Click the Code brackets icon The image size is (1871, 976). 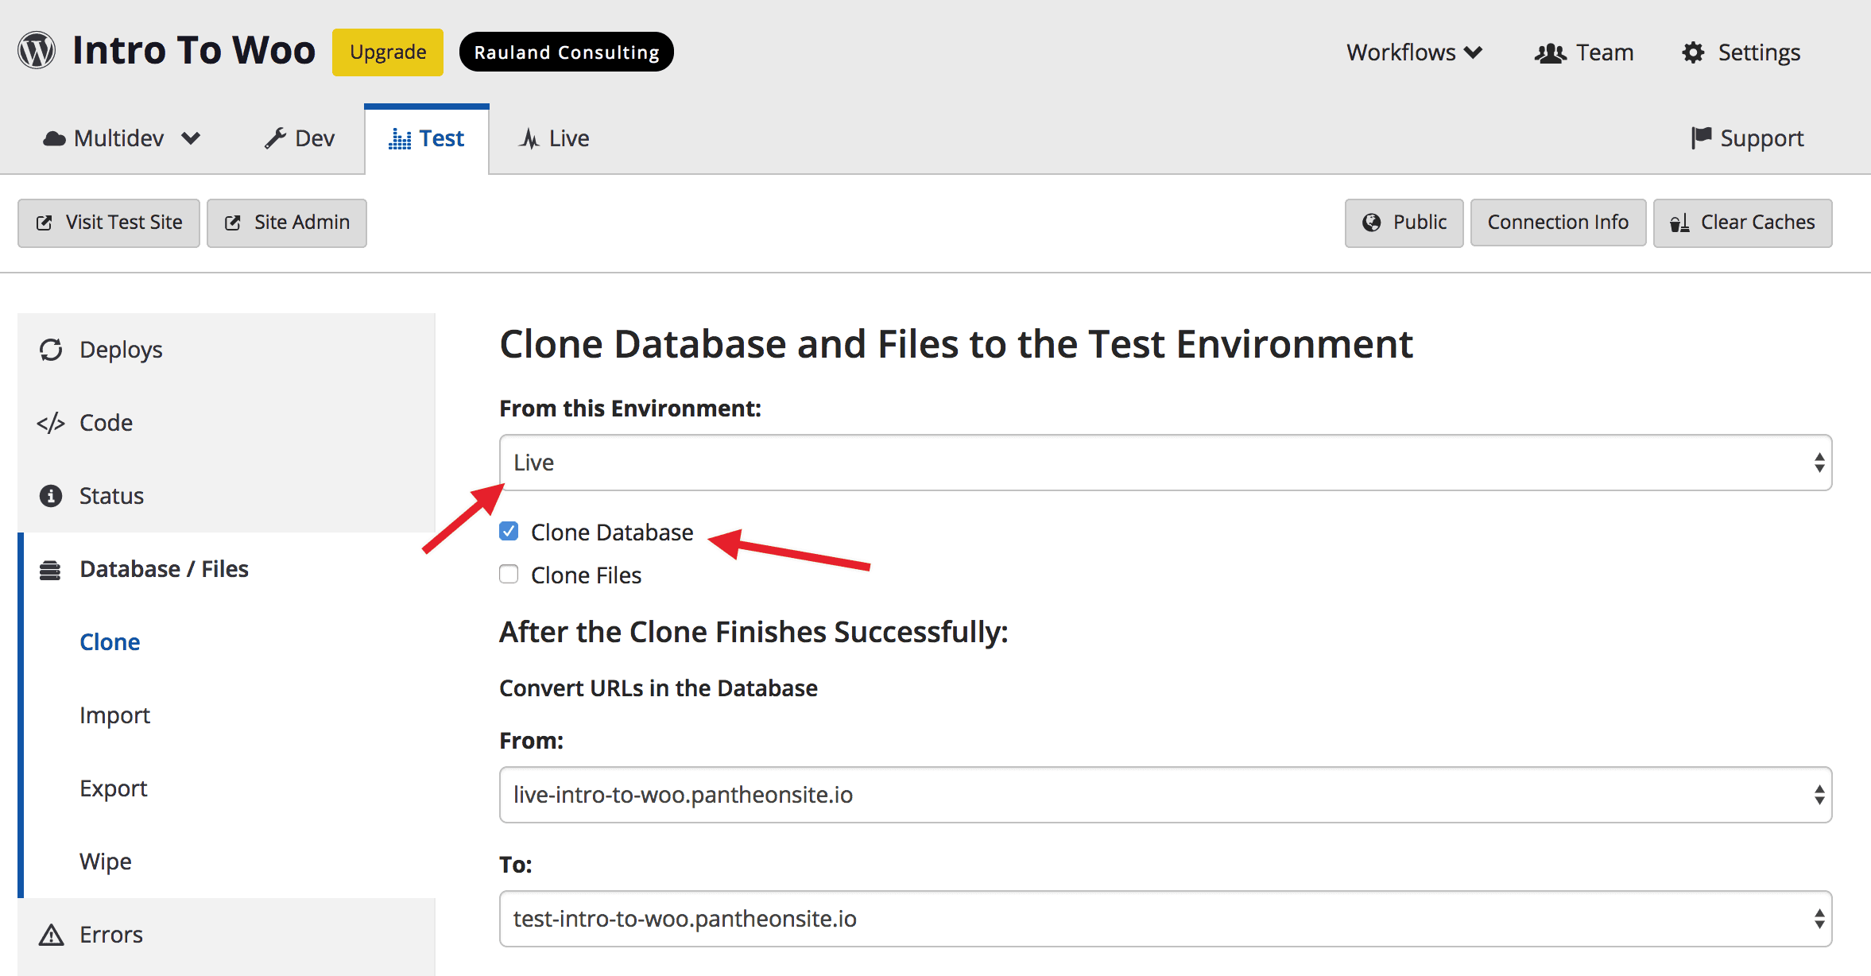click(51, 423)
